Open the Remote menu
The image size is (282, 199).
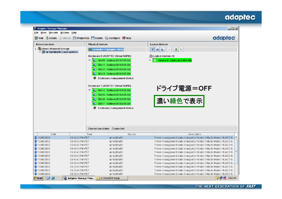[53, 33]
